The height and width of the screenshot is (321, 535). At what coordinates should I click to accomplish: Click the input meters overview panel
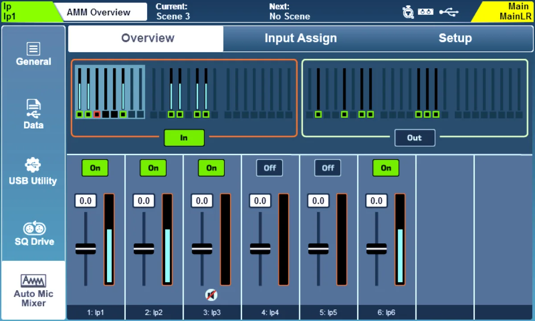tap(184, 98)
